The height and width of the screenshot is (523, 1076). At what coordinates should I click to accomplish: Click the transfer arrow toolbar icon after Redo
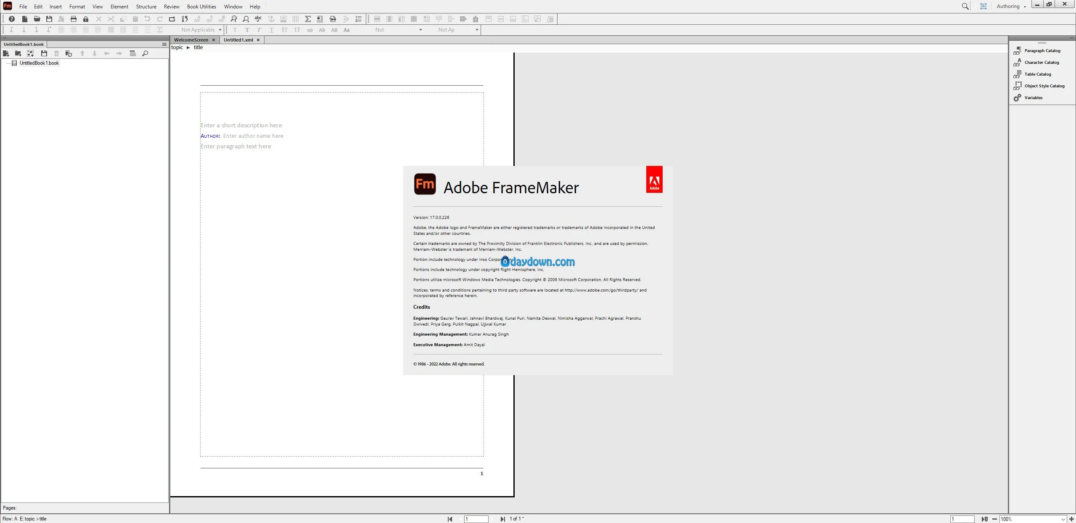(x=172, y=19)
